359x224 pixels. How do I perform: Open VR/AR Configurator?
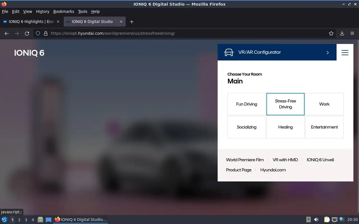coord(277,52)
